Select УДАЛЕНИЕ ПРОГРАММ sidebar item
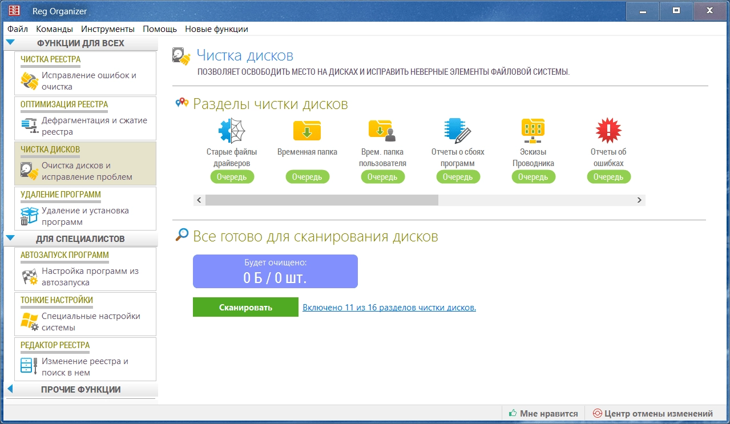 pyautogui.click(x=85, y=209)
